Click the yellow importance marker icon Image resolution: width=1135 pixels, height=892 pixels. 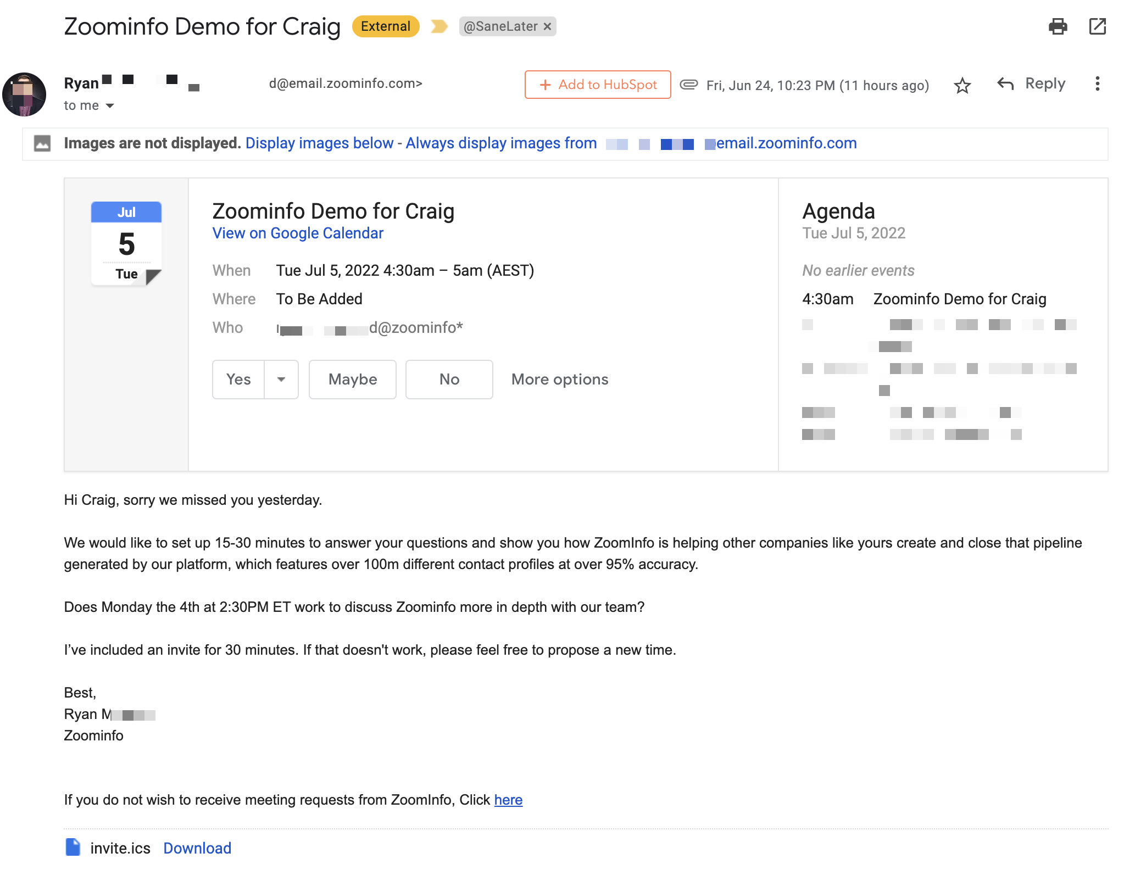(439, 26)
